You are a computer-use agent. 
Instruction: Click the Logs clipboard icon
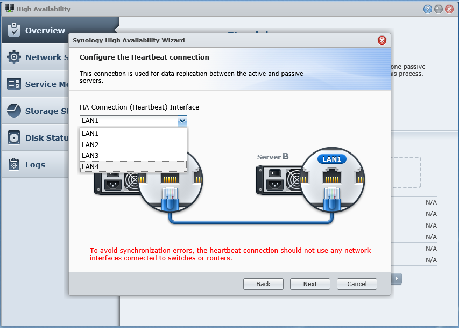(14, 164)
